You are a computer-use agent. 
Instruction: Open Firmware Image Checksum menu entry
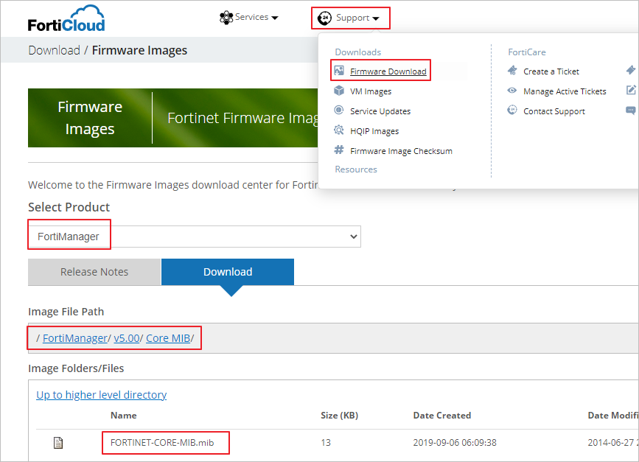point(402,151)
